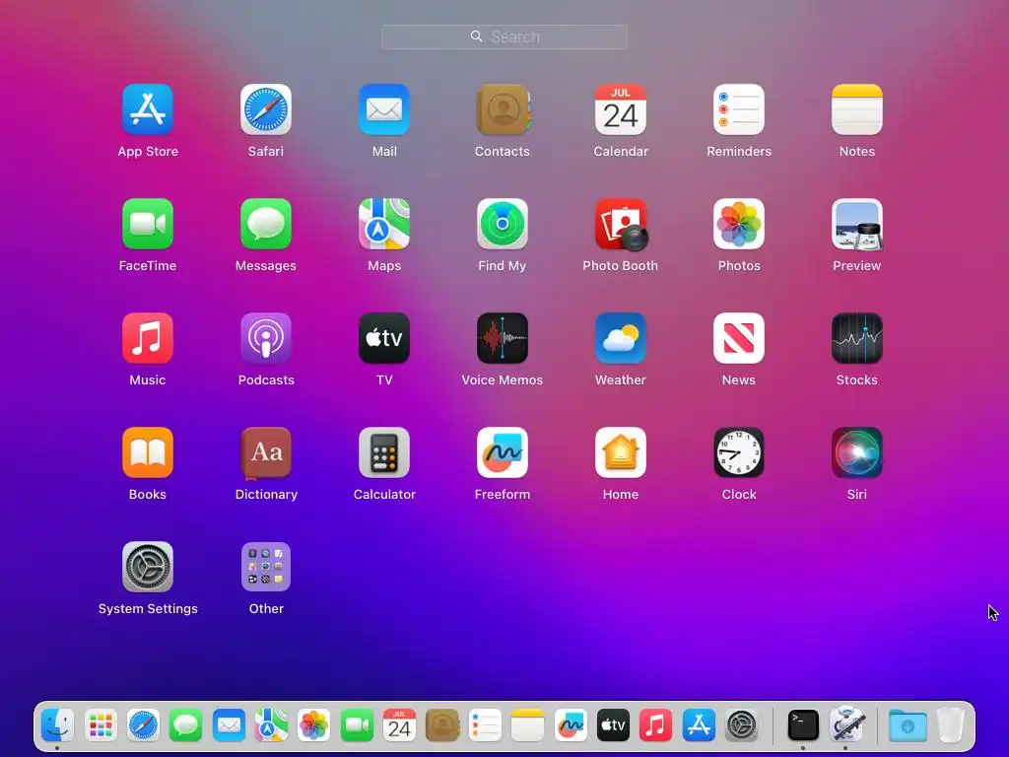Open the Trash in the Dock
The image size is (1009, 757).
(x=951, y=725)
